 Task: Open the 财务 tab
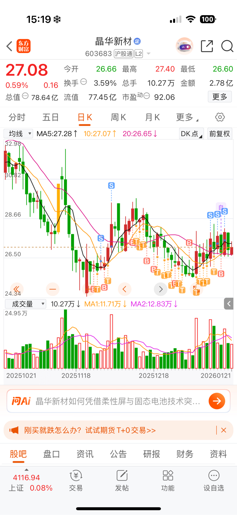click(185, 454)
